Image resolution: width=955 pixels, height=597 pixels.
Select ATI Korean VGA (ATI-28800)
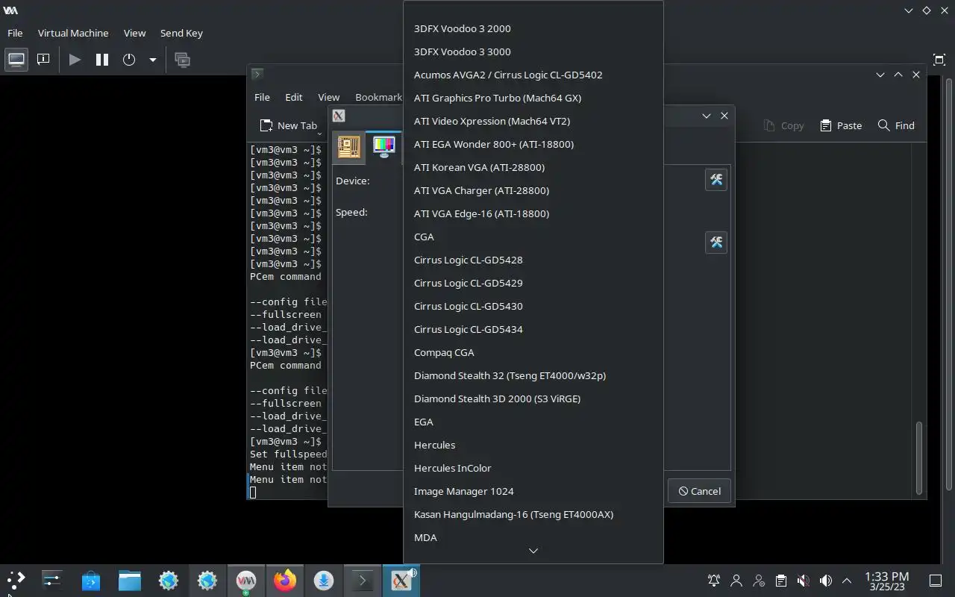533,167
